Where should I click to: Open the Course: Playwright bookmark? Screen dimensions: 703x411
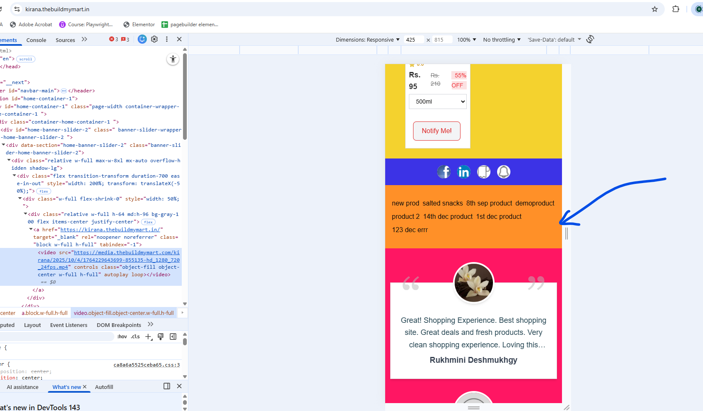coord(86,25)
